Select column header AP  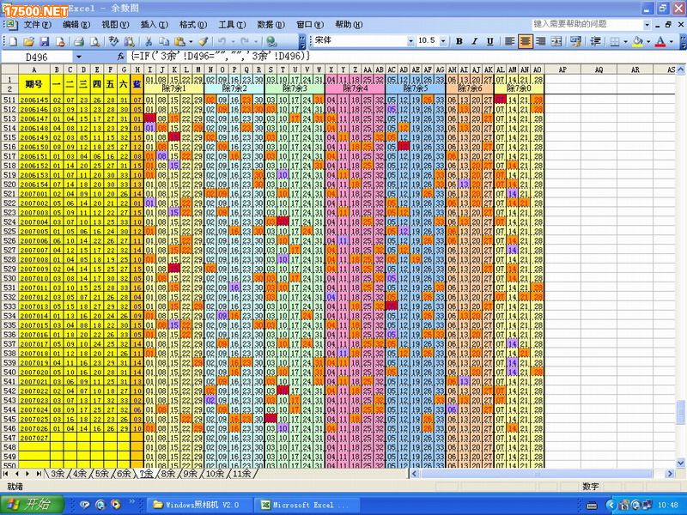(x=562, y=70)
